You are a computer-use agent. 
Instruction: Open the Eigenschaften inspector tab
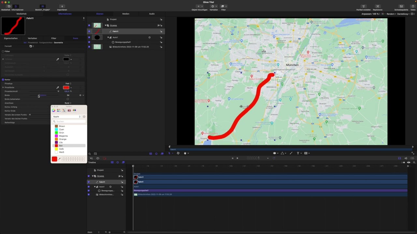[11, 38]
